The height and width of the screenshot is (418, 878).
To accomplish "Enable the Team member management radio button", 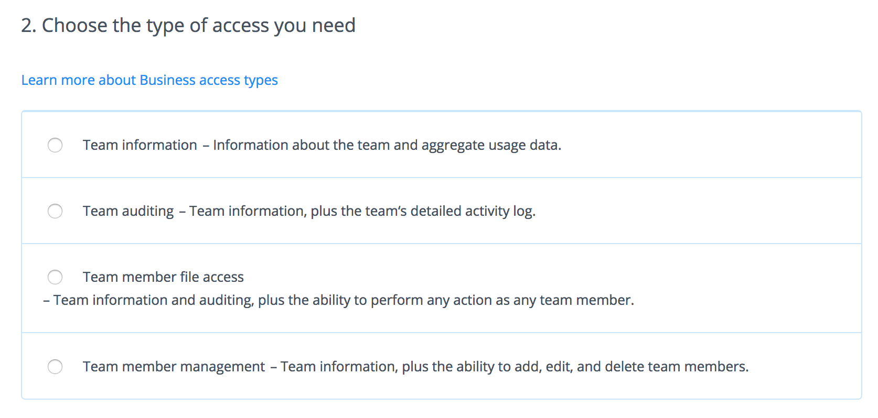I will pyautogui.click(x=55, y=367).
